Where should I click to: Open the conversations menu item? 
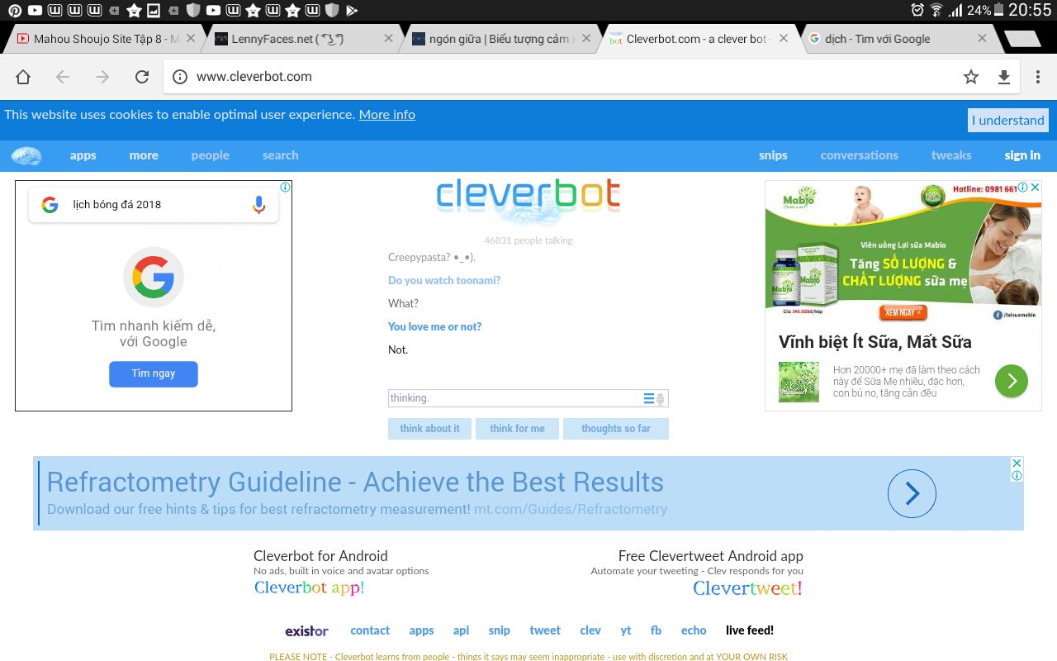(859, 155)
